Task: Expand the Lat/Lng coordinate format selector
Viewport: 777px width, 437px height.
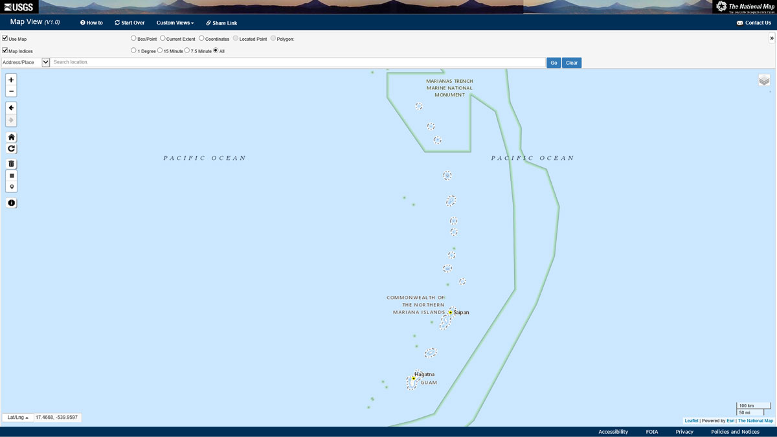Action: (x=17, y=418)
